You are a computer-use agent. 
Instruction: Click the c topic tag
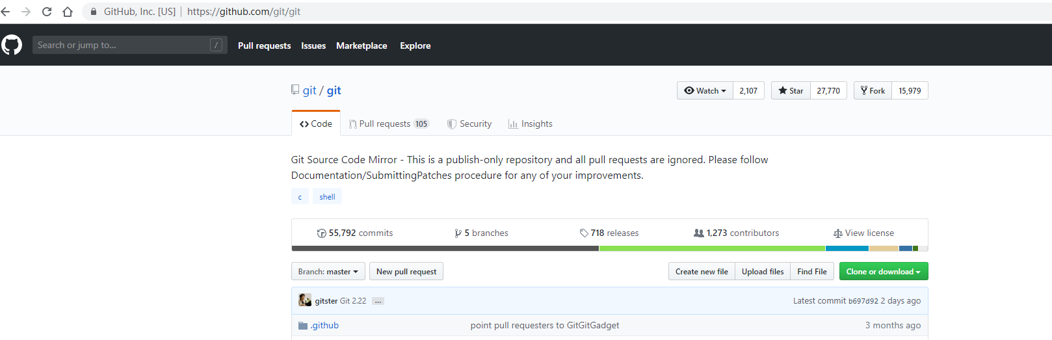[x=300, y=196]
